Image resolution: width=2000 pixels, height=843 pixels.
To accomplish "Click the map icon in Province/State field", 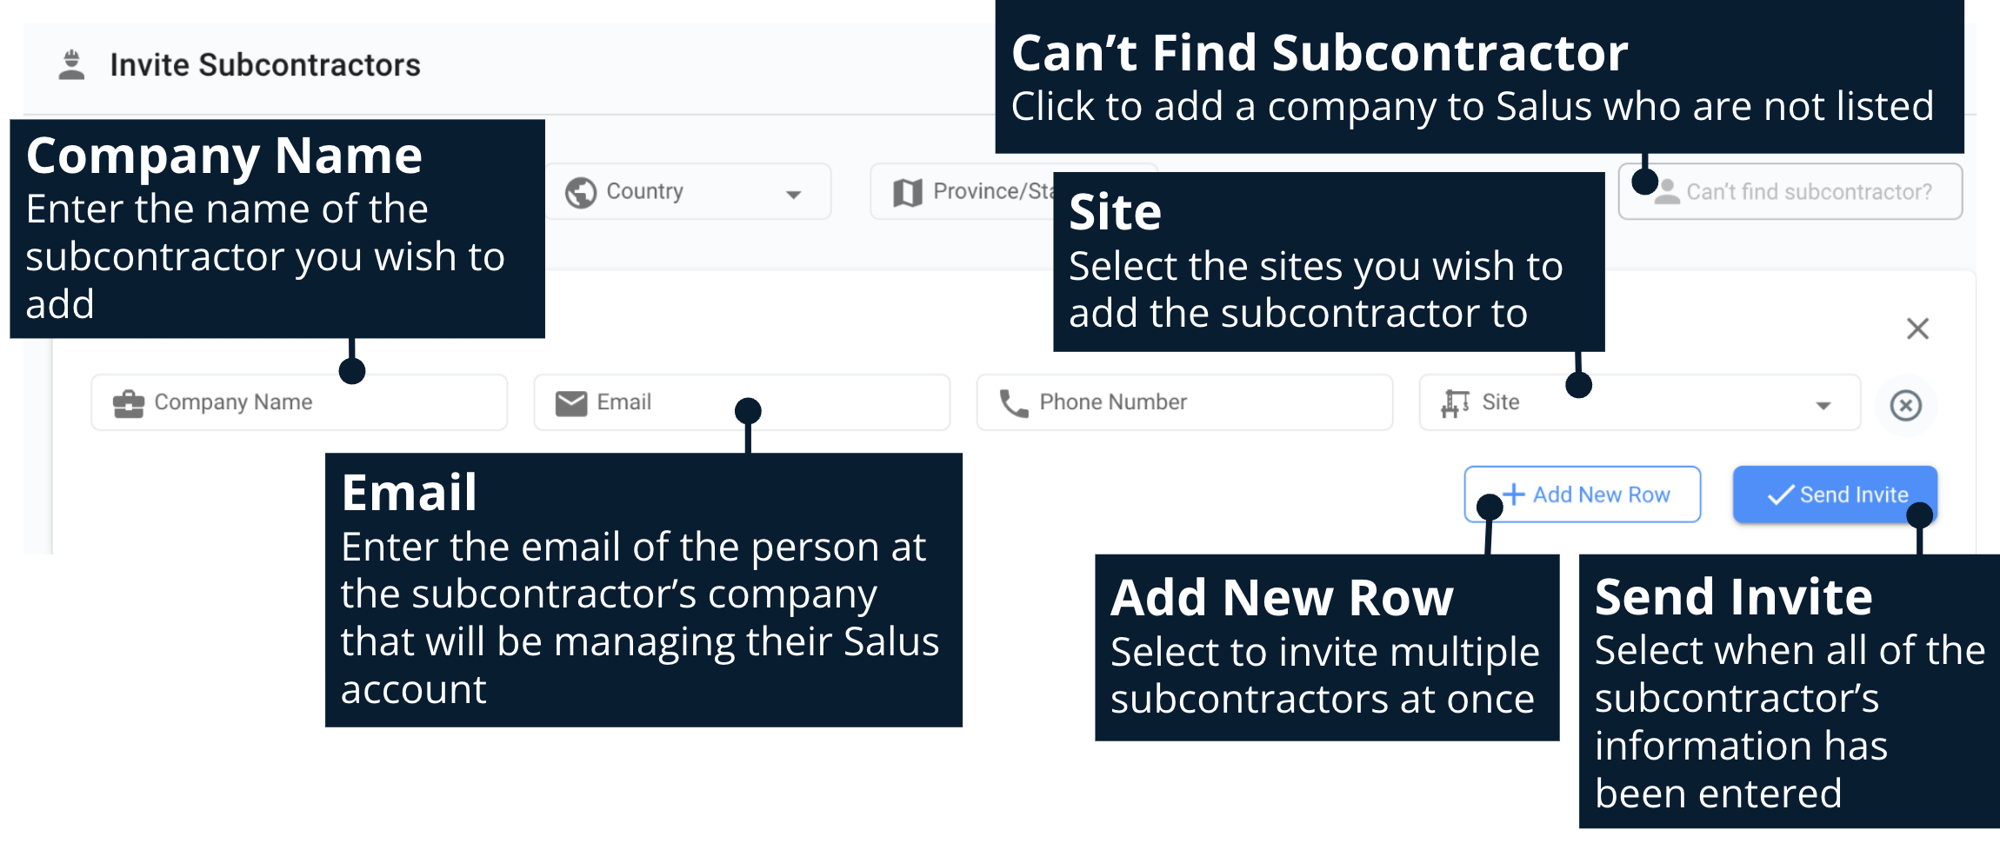I will pyautogui.click(x=907, y=192).
